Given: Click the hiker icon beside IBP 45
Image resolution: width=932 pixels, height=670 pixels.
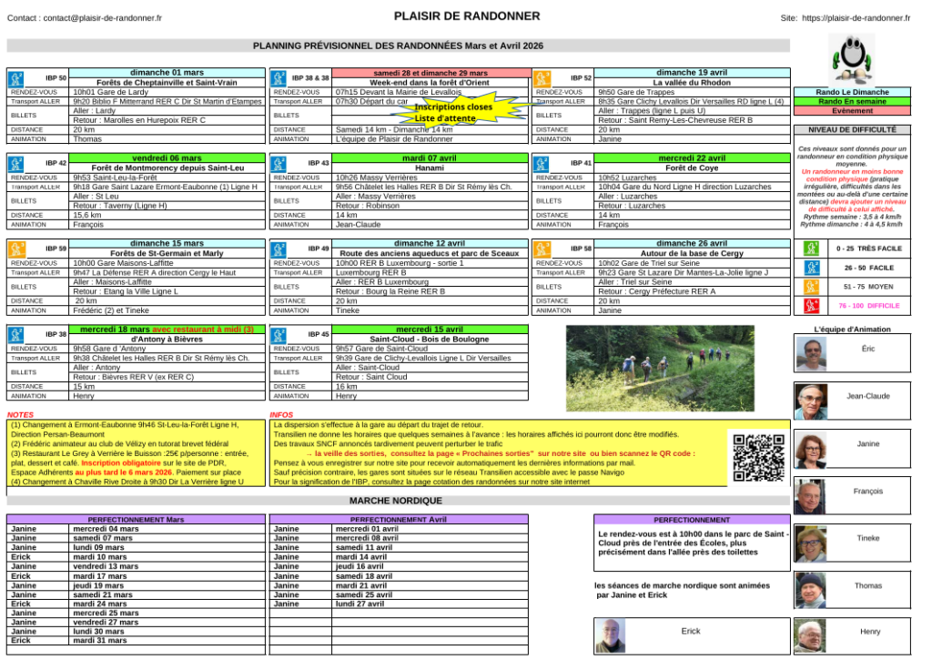Looking at the screenshot, I should 279,334.
